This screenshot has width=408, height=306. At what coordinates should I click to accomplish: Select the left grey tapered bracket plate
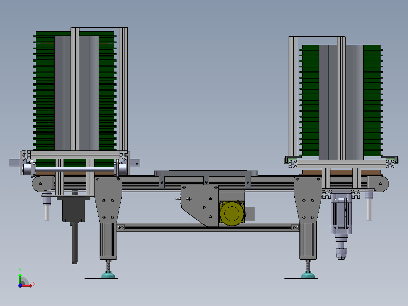(108, 200)
